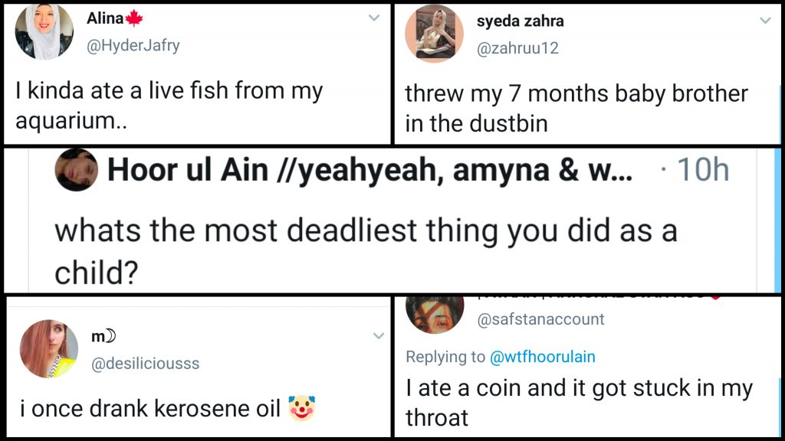
Task: Open the dropdown arrow on syeda zahra's tweet
Action: (x=764, y=21)
